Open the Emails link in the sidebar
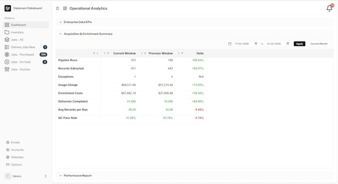 pos(15,143)
